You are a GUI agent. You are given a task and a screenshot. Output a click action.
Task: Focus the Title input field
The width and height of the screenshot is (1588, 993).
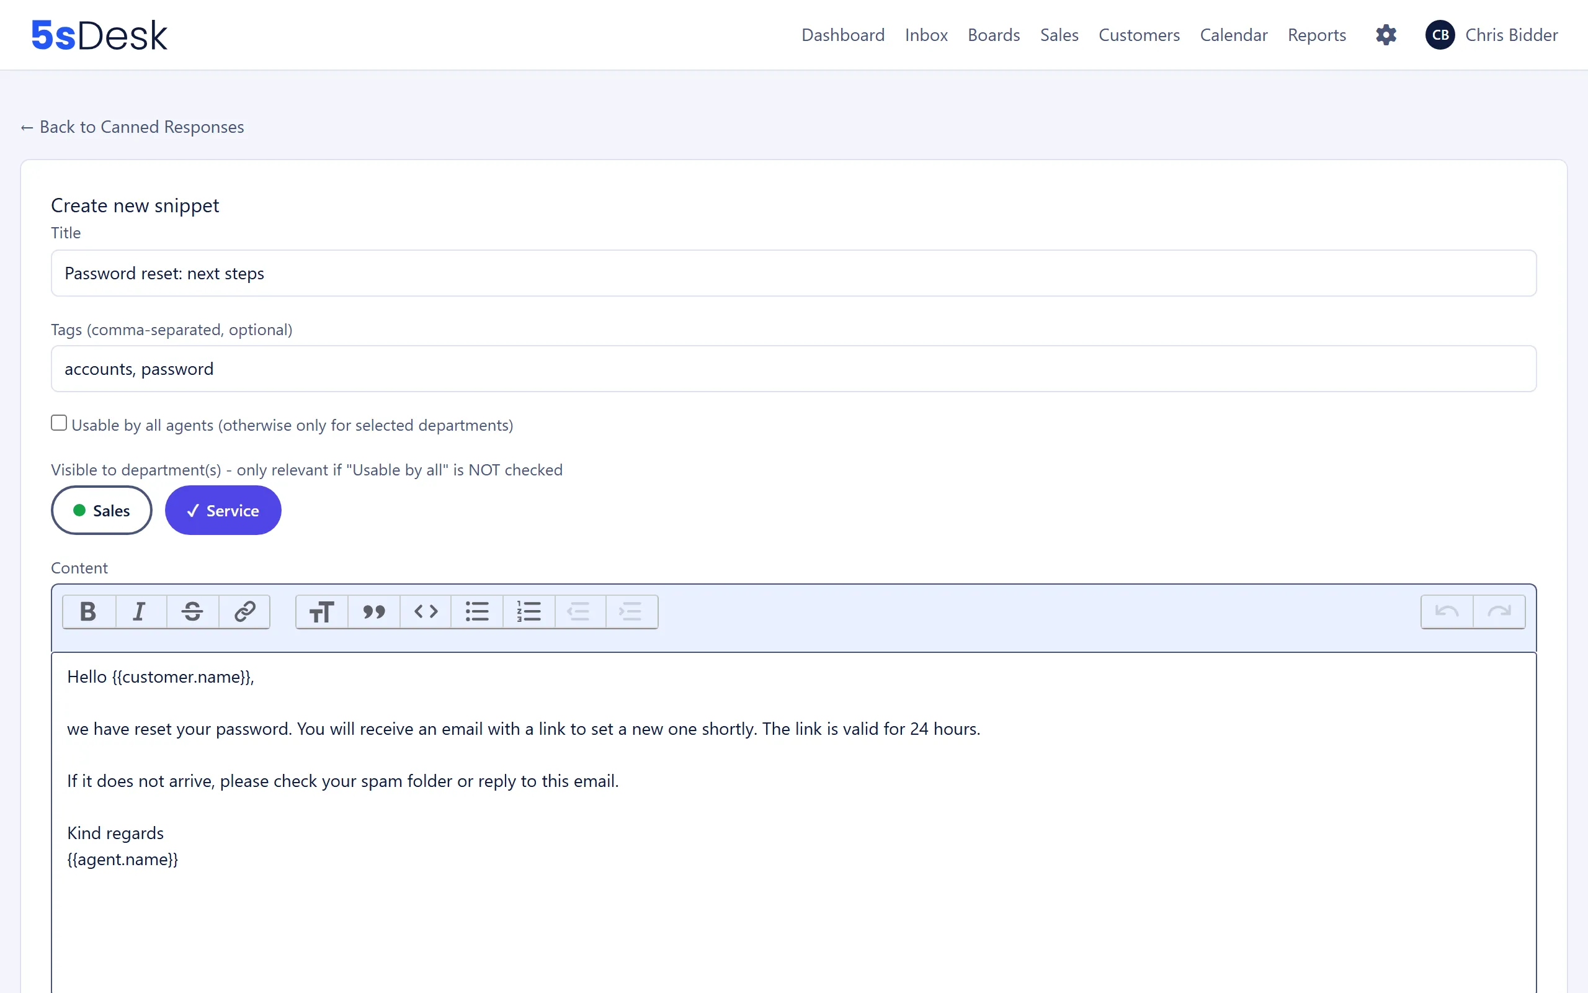[793, 273]
